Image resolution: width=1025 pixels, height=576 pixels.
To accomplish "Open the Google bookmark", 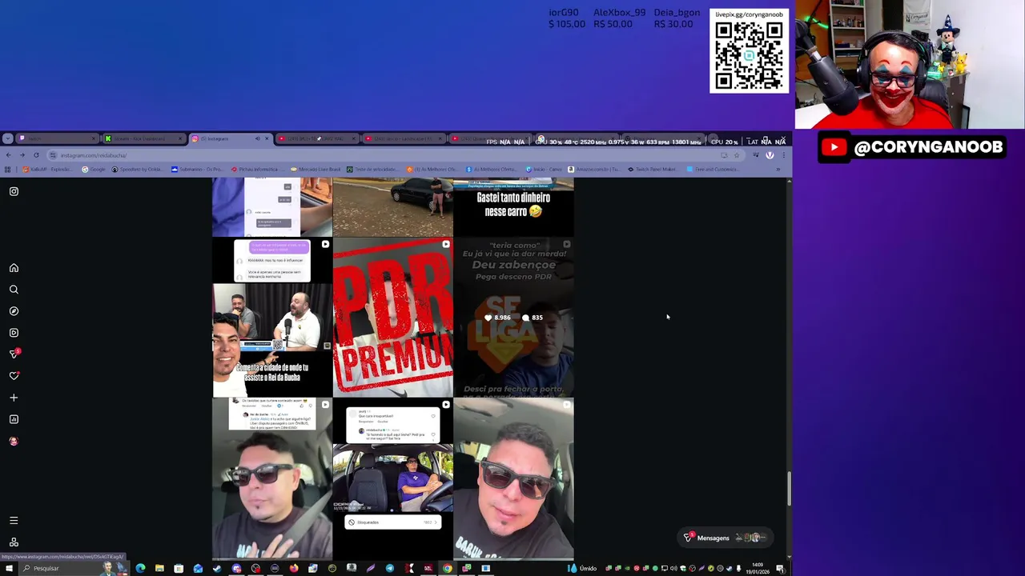I will pyautogui.click(x=94, y=170).
